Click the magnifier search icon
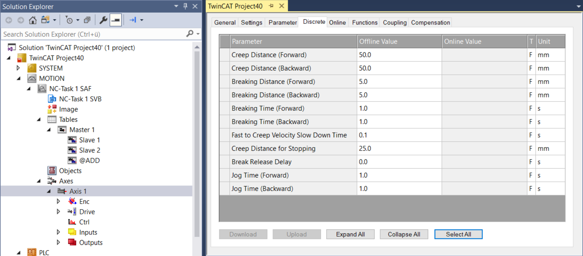Image resolution: width=583 pixels, height=256 pixels. coord(189,34)
